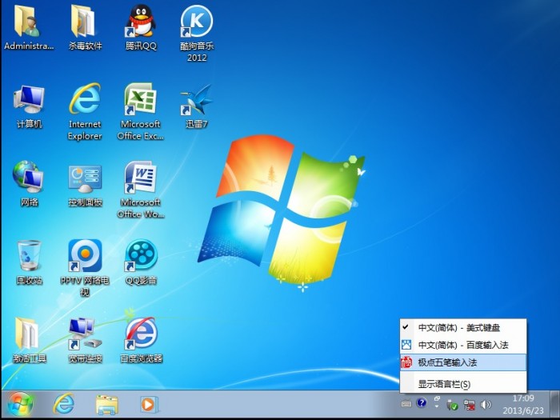
Task: Open 酷狗音乐 2012 desktop icon
Action: point(197,24)
